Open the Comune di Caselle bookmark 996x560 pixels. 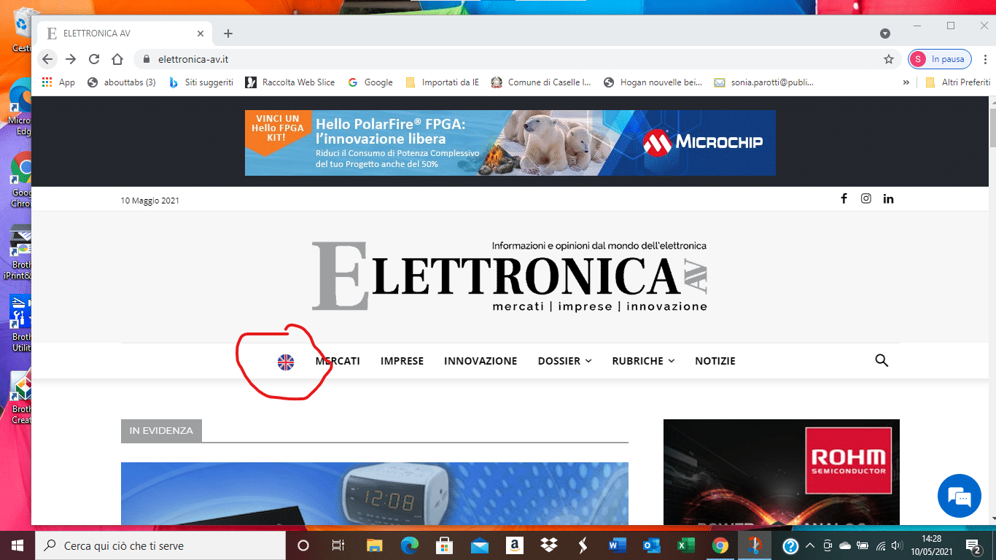(x=541, y=82)
